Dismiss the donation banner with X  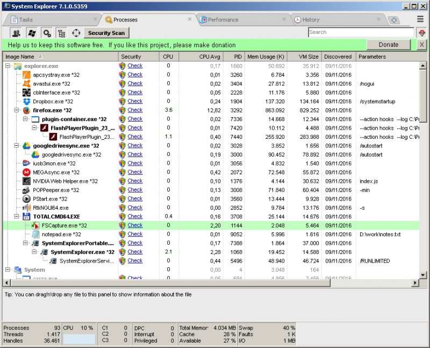tap(421, 45)
